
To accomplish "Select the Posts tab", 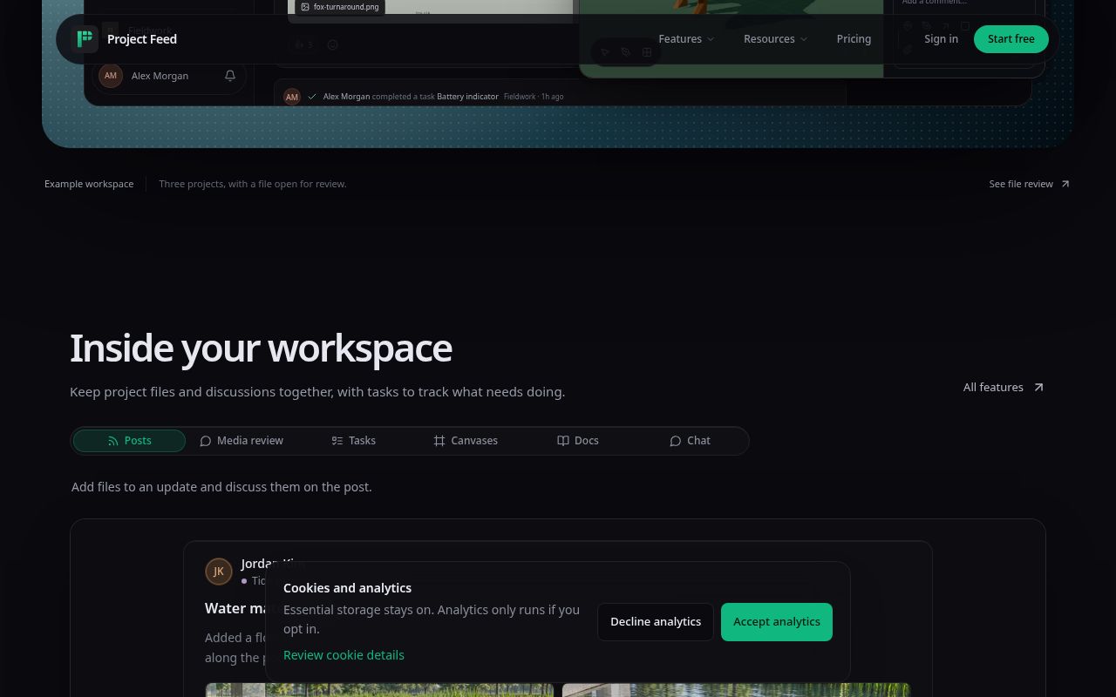I will (x=129, y=441).
